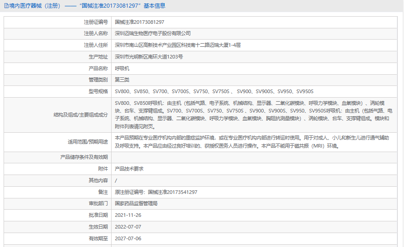Click the document icon beside the page title

[x=6, y=6]
